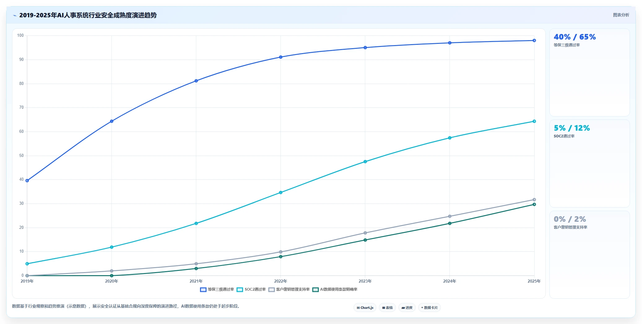Click the SOC2通过率 data point at 2020年
This screenshot has width=642, height=324.
112,247
